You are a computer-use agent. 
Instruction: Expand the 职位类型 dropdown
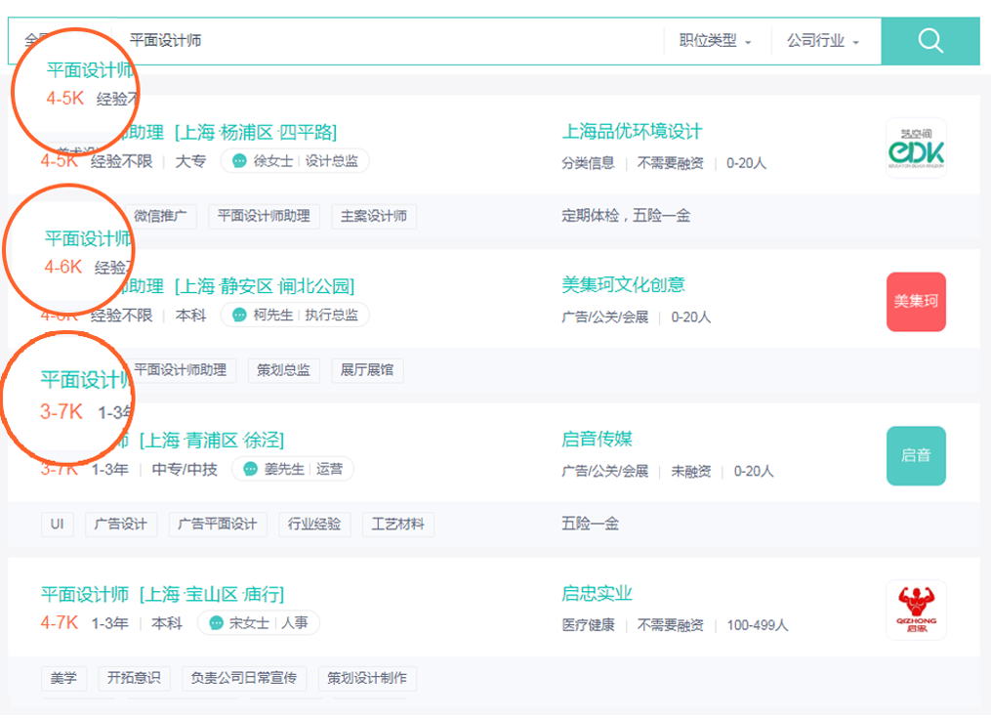tap(716, 41)
